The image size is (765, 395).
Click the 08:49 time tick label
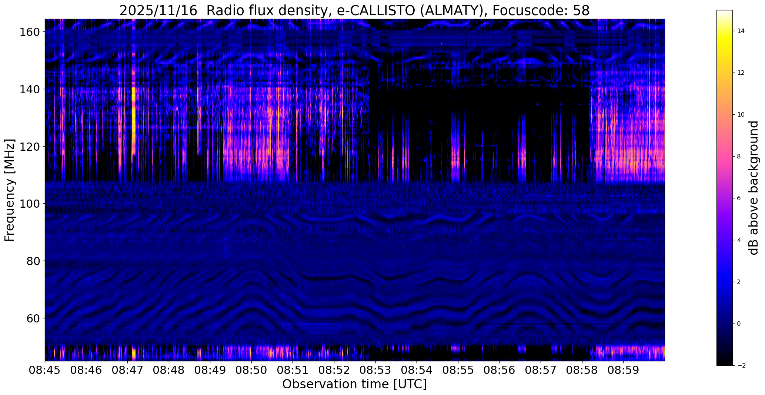[210, 371]
